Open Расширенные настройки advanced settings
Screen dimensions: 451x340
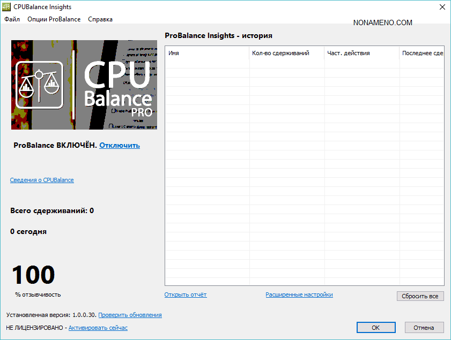(299, 294)
